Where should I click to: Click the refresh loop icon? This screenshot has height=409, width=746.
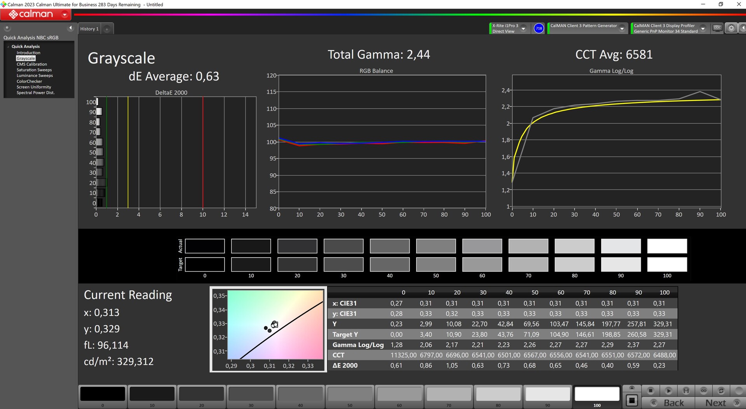pos(721,390)
